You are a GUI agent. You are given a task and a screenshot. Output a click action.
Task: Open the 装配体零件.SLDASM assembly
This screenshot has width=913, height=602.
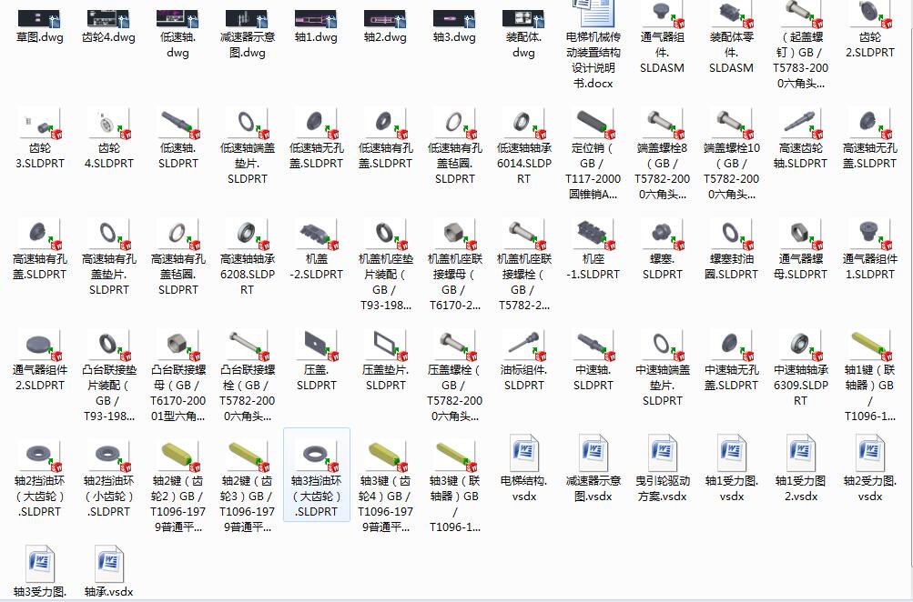[730, 23]
